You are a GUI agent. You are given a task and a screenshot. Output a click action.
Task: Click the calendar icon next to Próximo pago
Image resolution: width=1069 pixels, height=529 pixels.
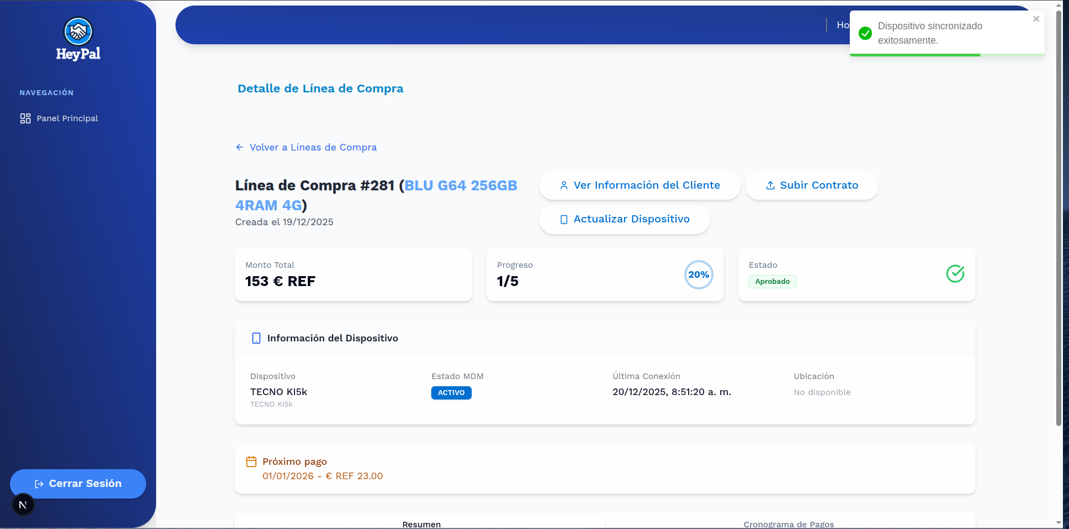[251, 461]
